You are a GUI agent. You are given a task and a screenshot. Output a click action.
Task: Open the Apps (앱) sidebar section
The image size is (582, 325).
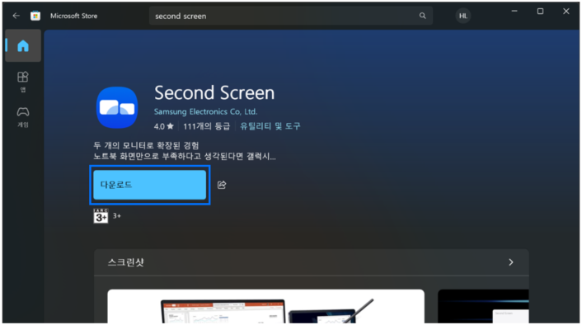coord(23,82)
